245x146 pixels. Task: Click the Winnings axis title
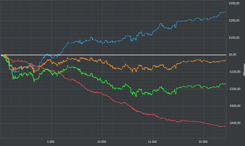(244, 70)
